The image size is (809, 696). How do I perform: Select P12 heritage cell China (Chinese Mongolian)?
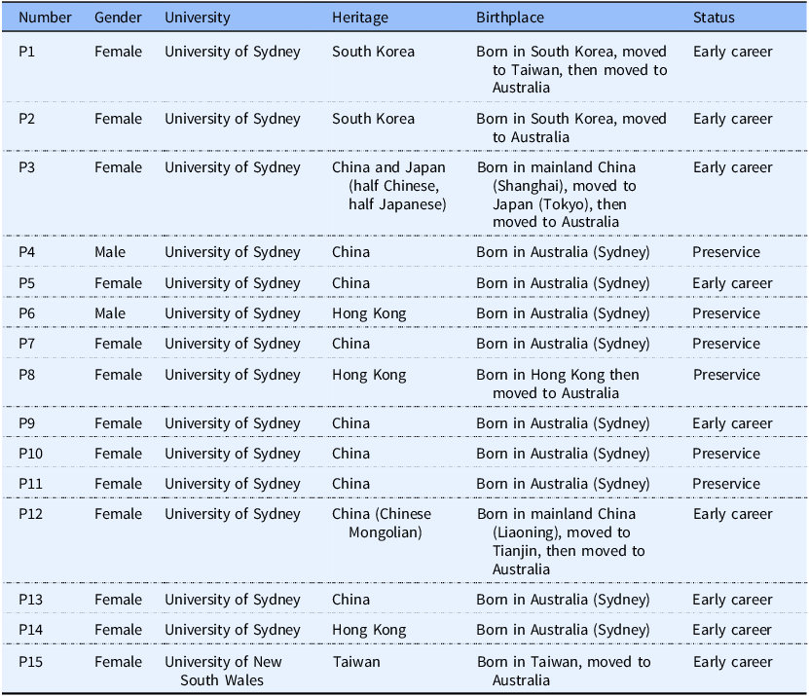pyautogui.click(x=382, y=523)
